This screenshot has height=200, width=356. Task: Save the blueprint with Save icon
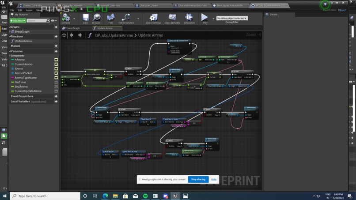pos(86,18)
